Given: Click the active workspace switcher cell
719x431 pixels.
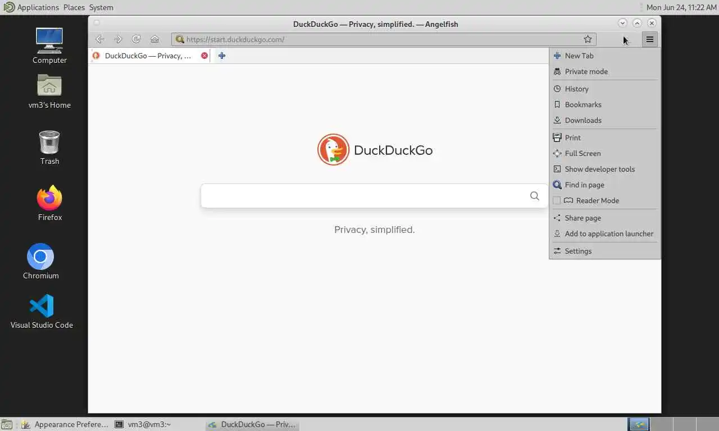Looking at the screenshot, I should (x=638, y=424).
